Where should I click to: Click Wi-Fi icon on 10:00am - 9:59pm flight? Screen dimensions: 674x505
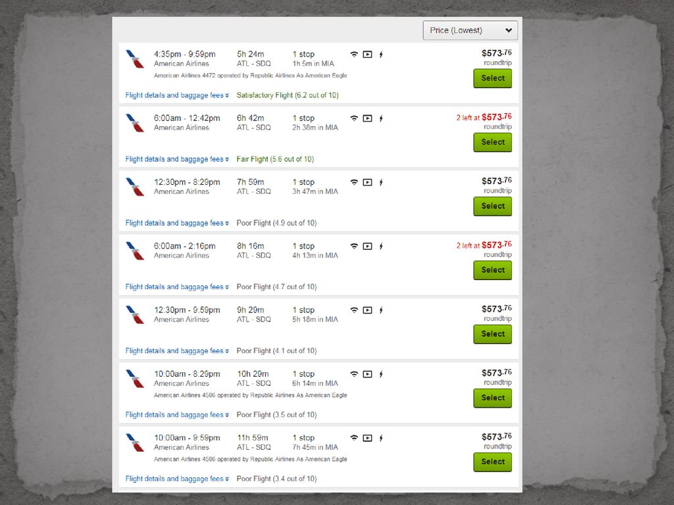353,439
